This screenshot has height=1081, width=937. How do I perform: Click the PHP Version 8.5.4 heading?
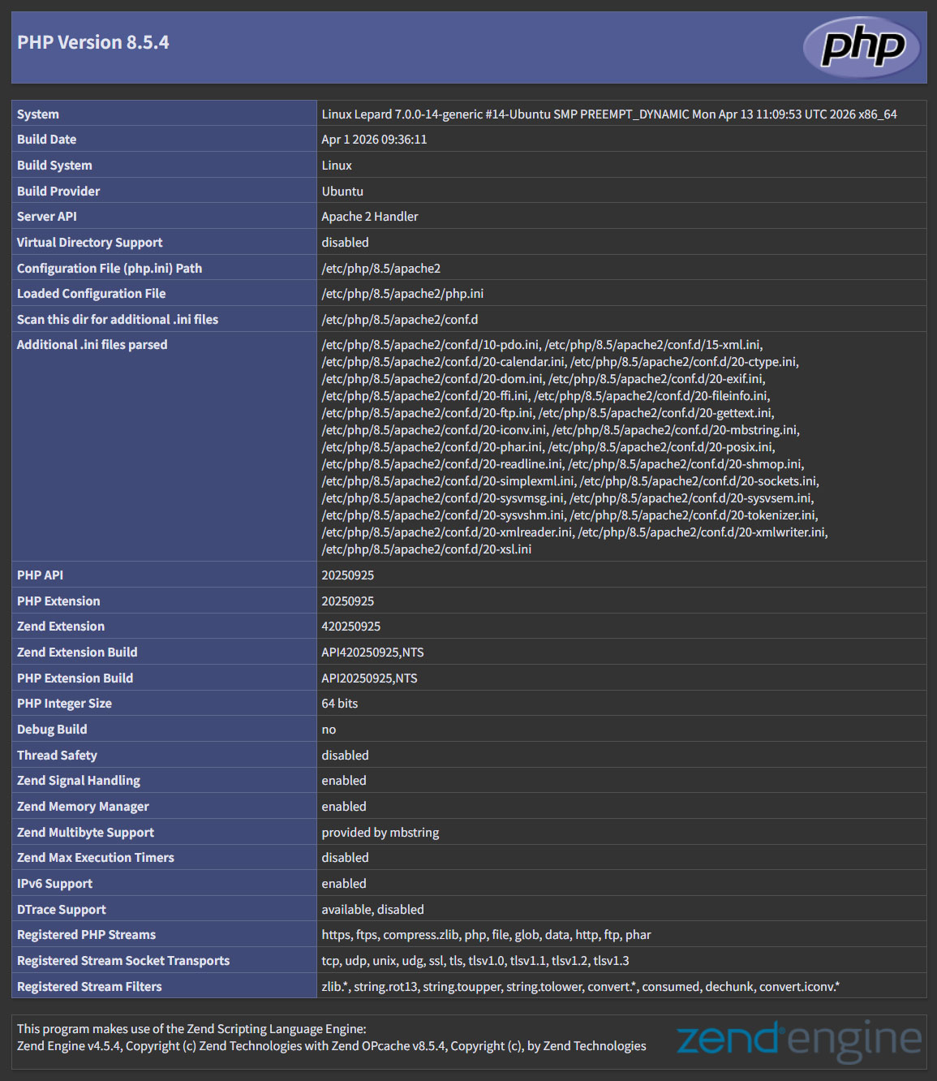click(93, 42)
